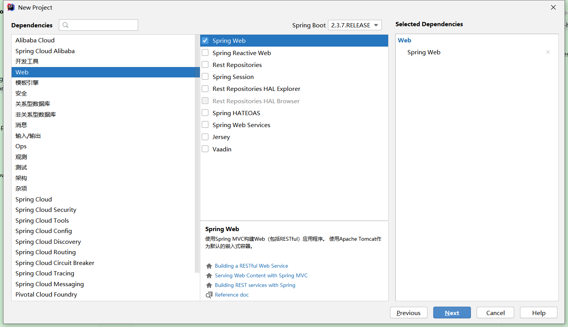The width and height of the screenshot is (568, 327).
Task: Click the Web group header in Selected Dependencies
Action: point(404,40)
